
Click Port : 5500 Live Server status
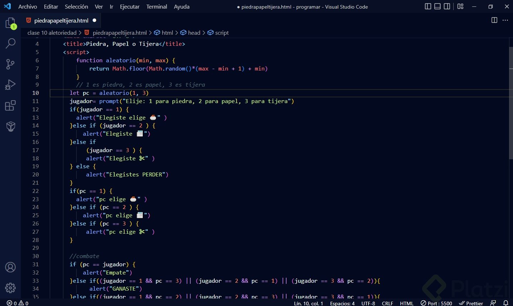click(x=436, y=303)
